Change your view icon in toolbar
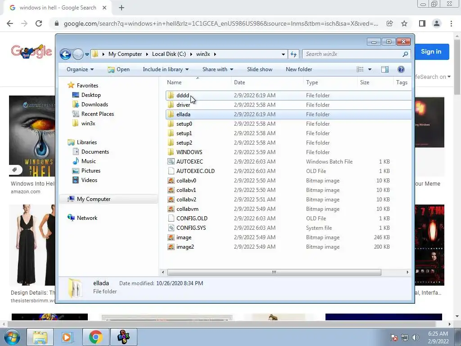 (360, 69)
